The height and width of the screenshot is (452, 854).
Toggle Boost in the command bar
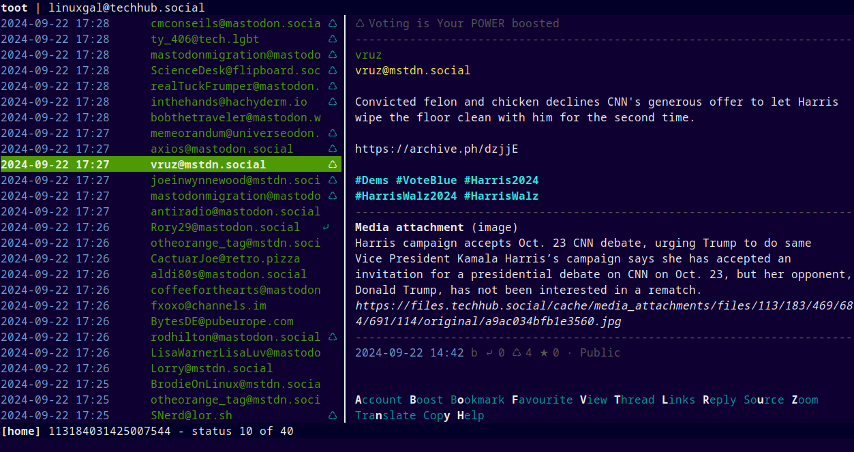click(426, 400)
